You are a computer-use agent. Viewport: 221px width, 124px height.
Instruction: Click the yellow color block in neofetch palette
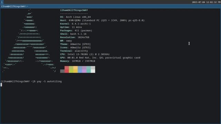[x=75, y=70]
